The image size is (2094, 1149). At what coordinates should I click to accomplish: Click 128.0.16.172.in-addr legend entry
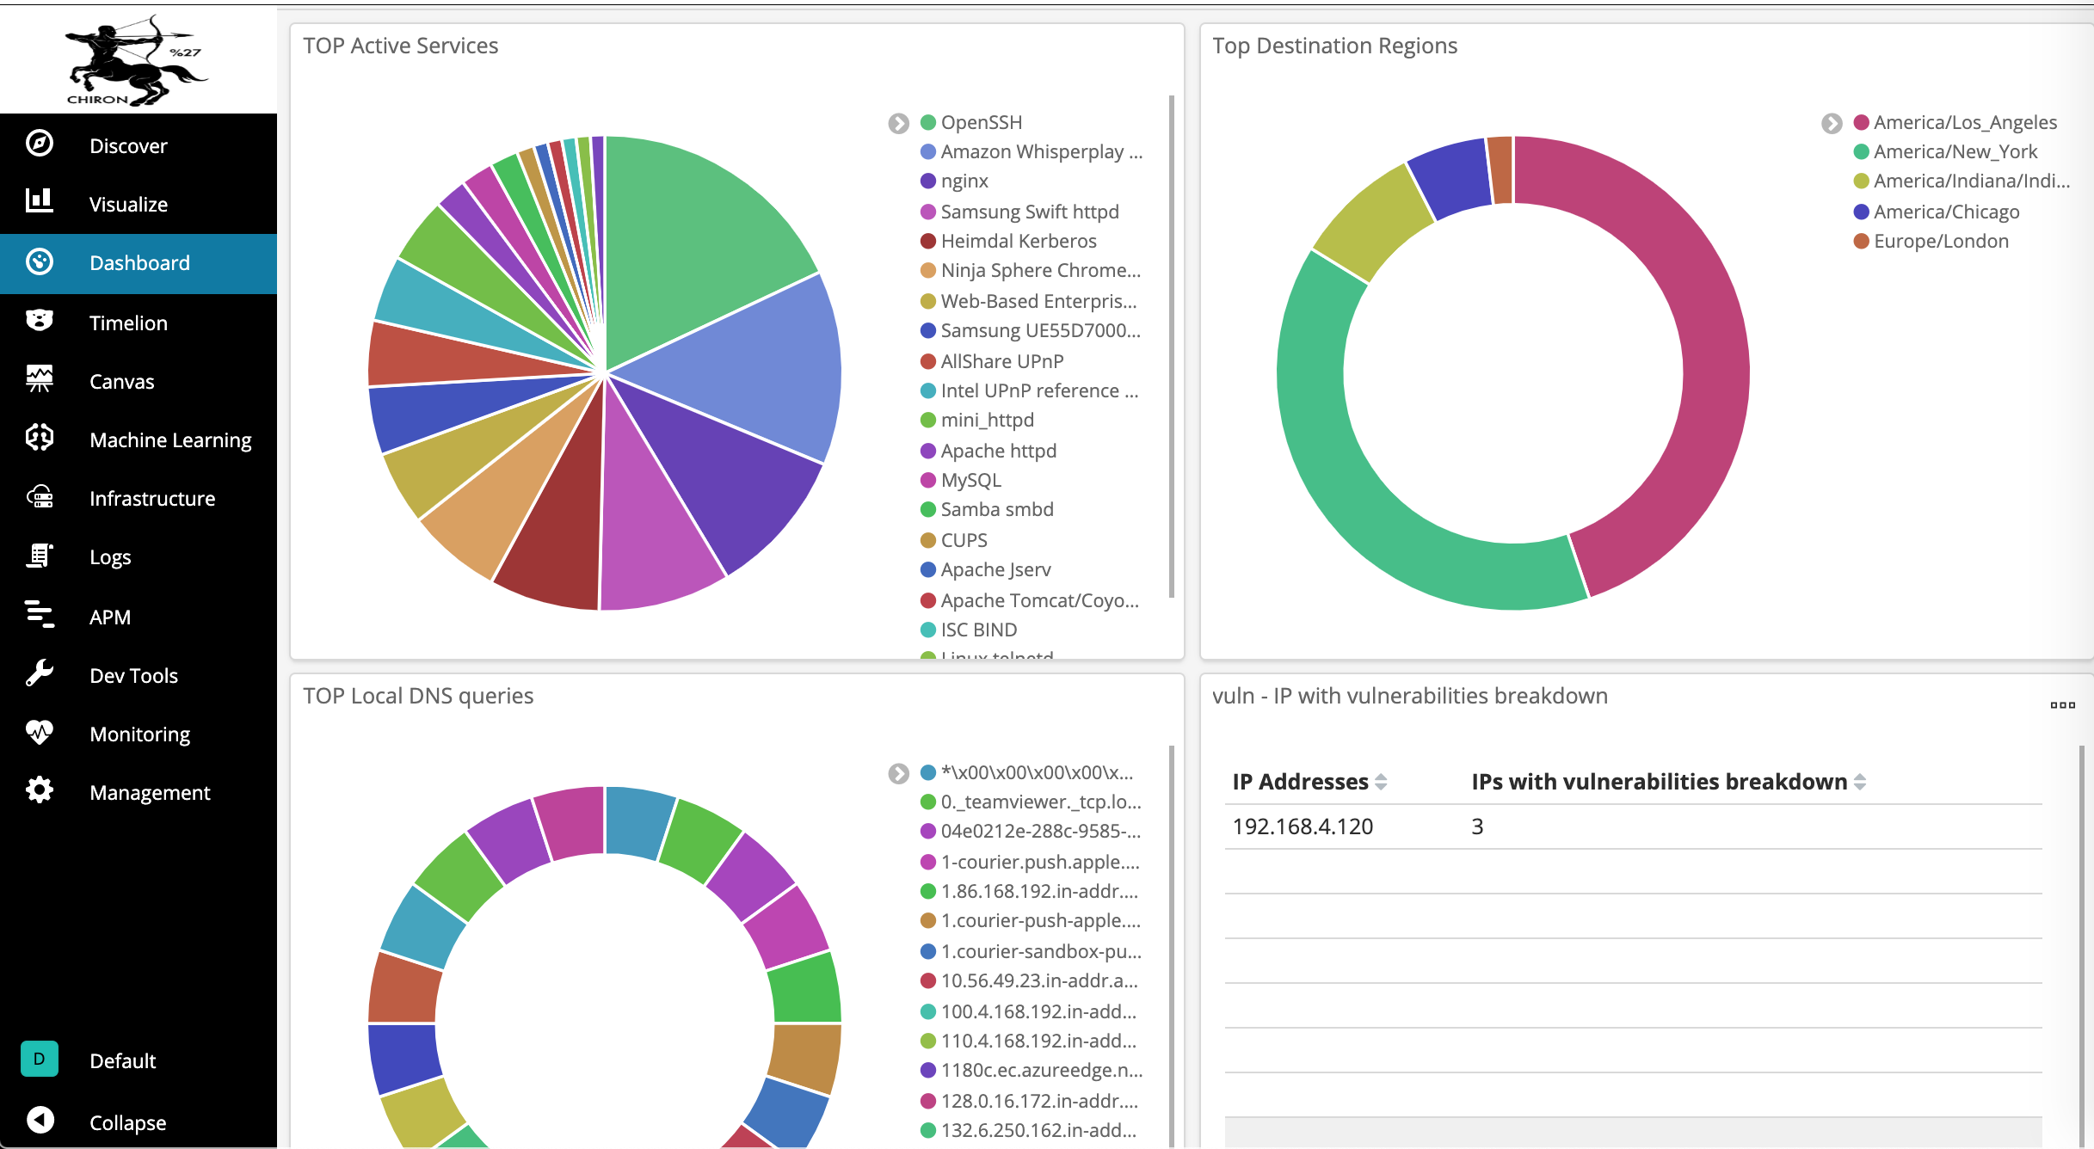(x=1029, y=1101)
